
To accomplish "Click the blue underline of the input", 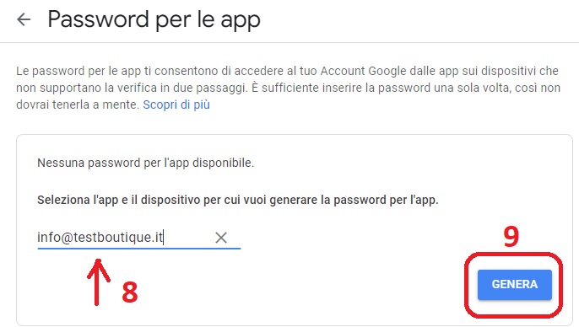I will tap(138, 249).
